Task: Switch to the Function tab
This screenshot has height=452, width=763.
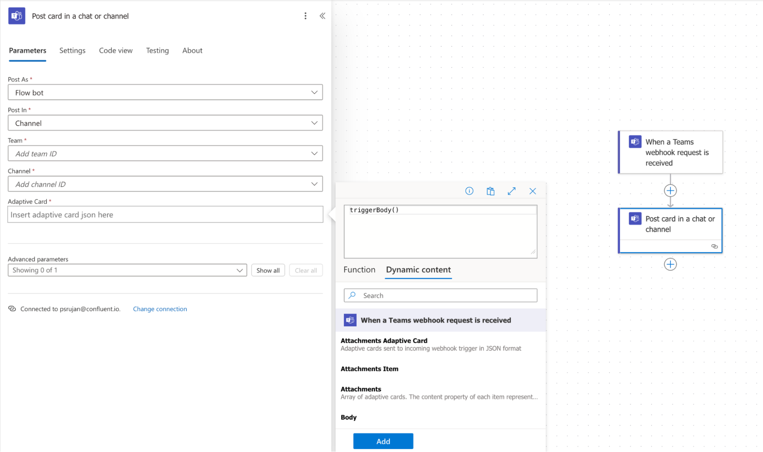Action: 359,270
